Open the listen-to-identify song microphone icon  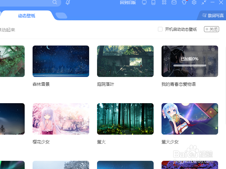pos(67,2)
